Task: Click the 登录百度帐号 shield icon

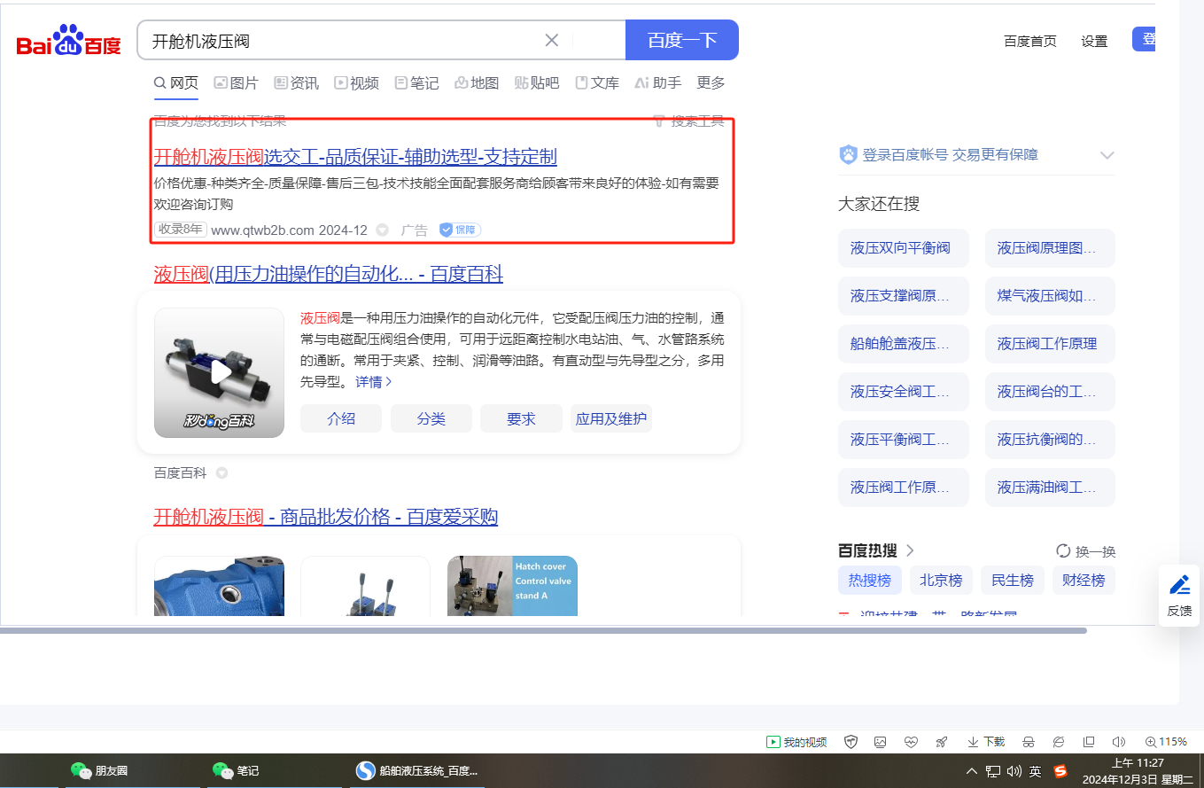Action: click(848, 155)
